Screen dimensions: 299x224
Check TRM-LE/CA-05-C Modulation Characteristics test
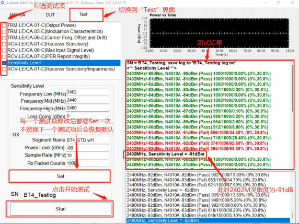point(4,32)
